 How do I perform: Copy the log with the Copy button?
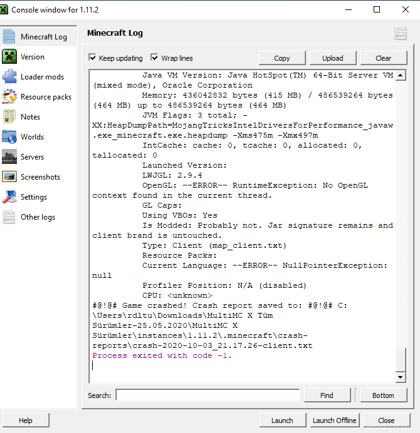[282, 58]
